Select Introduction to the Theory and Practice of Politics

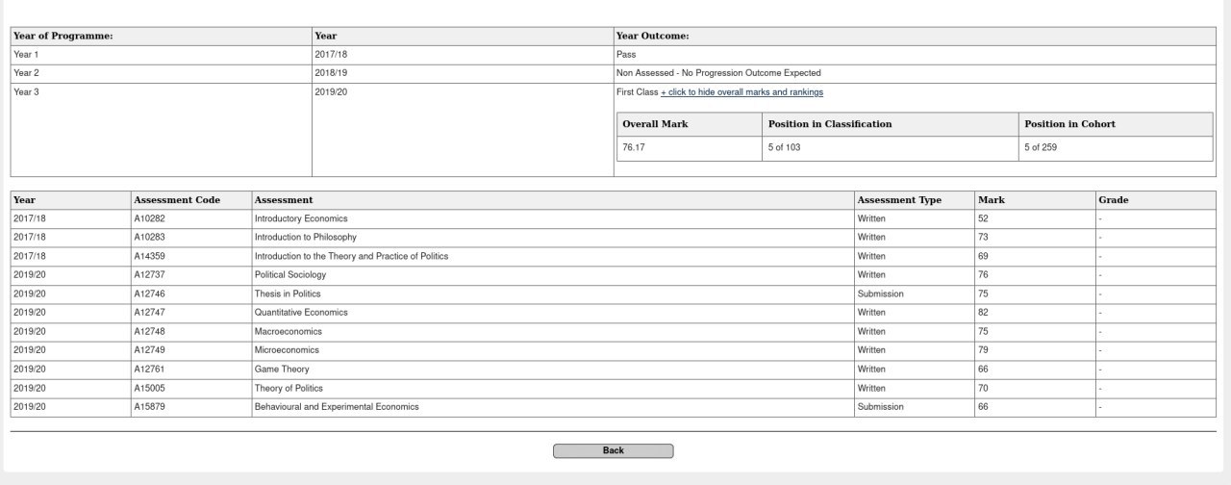(351, 256)
